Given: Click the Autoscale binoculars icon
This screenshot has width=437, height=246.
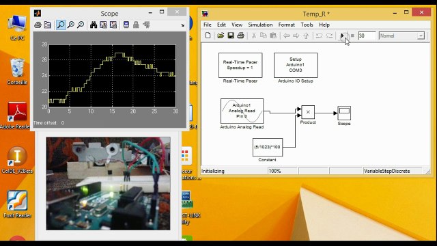Looking at the screenshot, I should (x=94, y=25).
